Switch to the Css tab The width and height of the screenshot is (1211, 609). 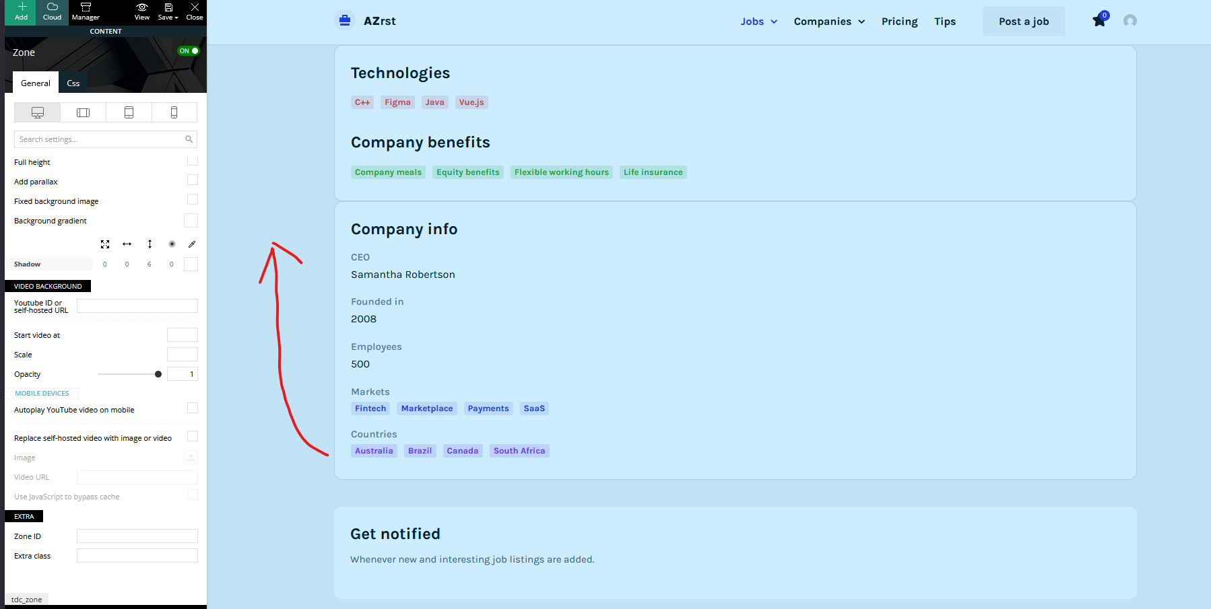73,83
